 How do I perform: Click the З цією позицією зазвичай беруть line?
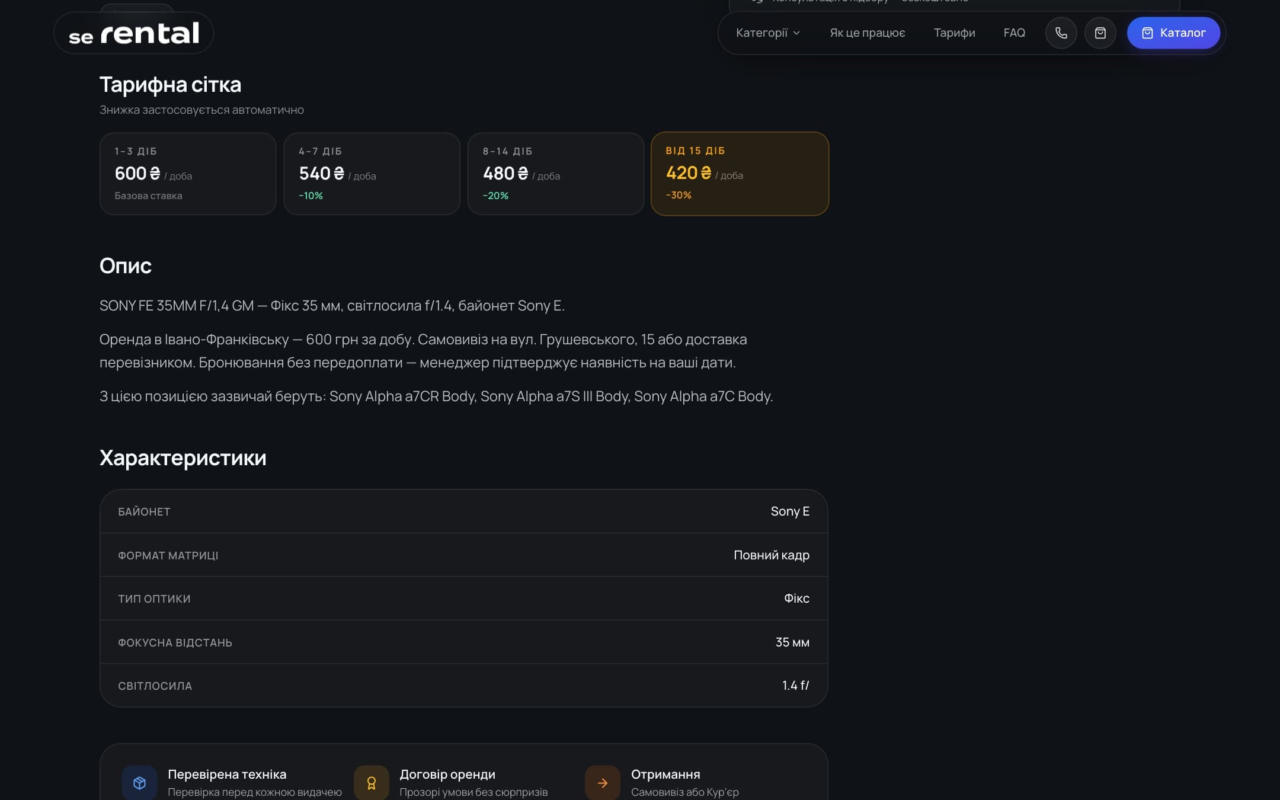click(x=436, y=396)
